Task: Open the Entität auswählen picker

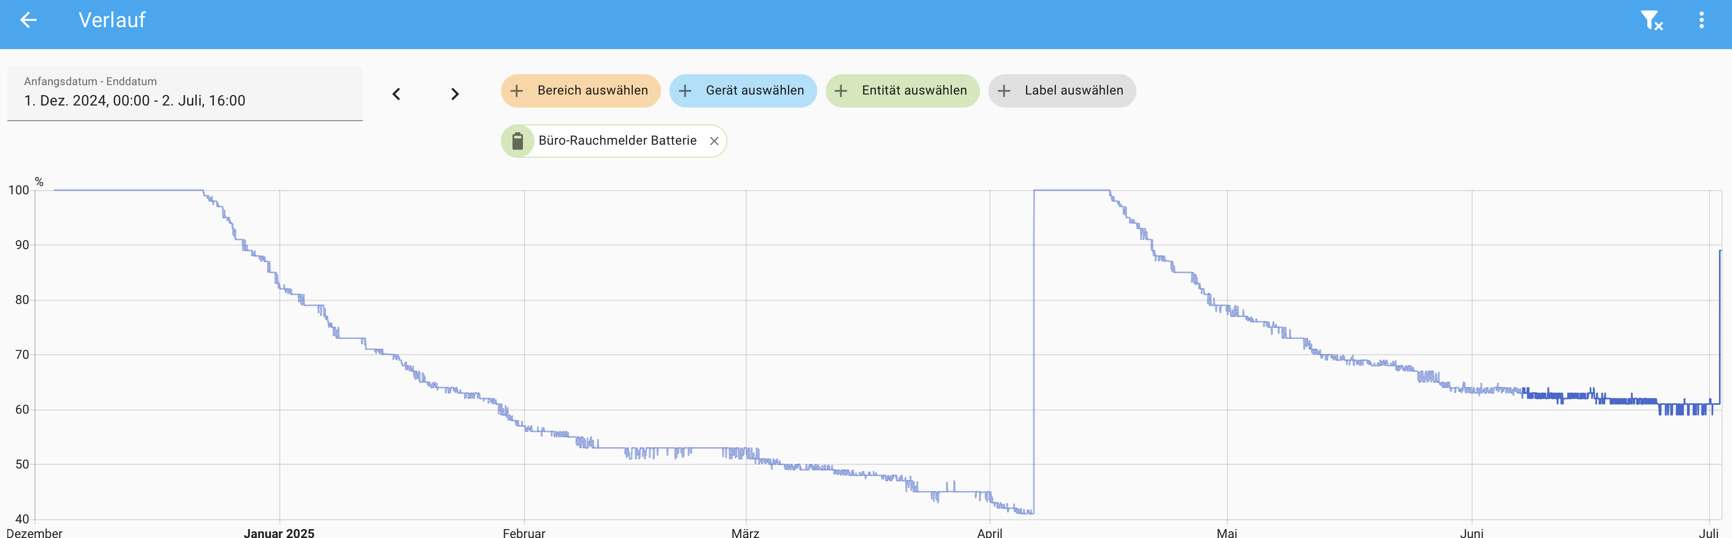Action: tap(902, 91)
